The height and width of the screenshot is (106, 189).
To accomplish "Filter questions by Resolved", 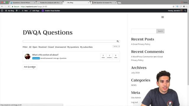I will [x=43, y=47].
